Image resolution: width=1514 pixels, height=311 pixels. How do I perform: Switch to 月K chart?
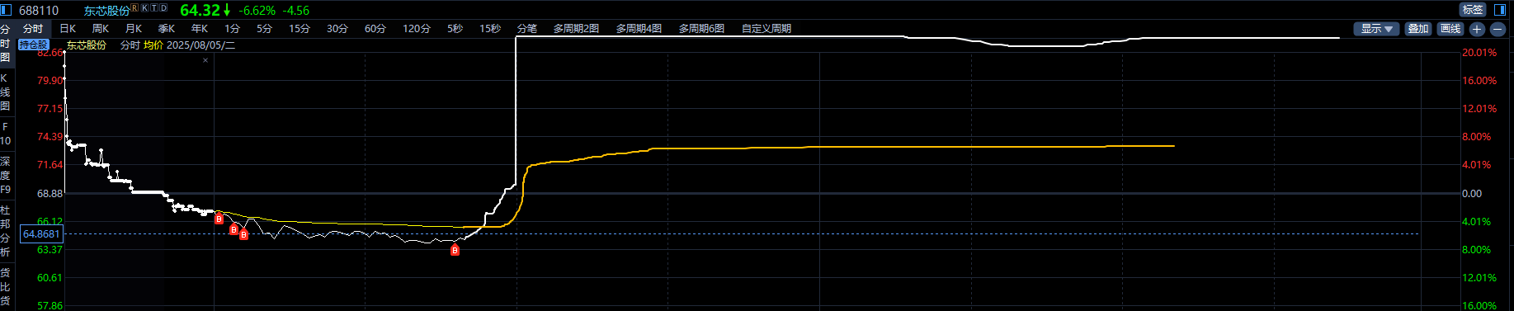134,29
